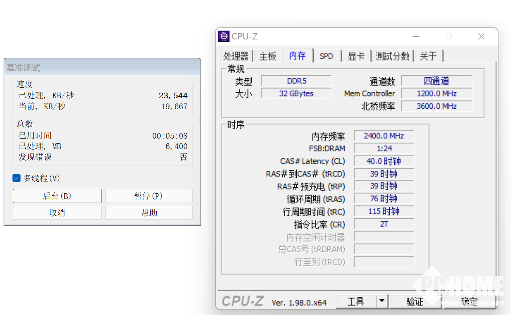The image size is (511, 315).
Task: Click the 后台(B) button
Action: tap(57, 196)
